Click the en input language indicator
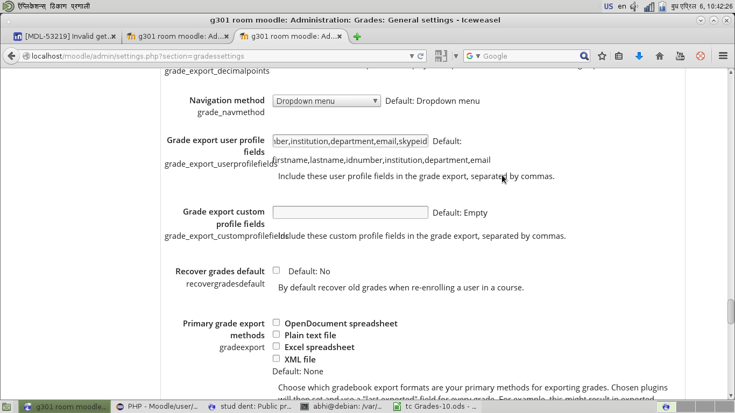 click(622, 6)
